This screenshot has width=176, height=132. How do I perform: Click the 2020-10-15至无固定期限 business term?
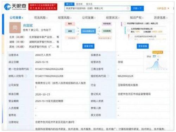[x=49, y=101]
